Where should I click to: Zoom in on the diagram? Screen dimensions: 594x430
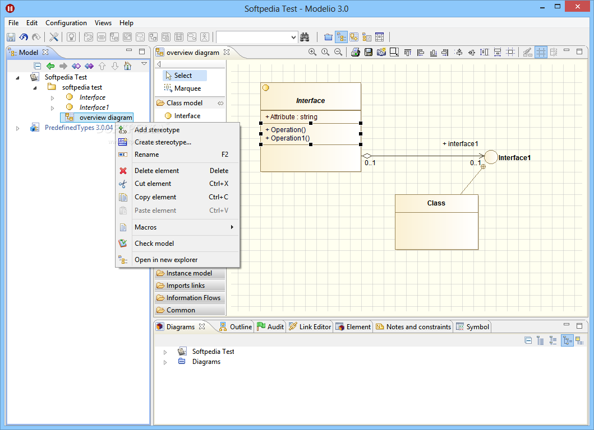tap(312, 52)
